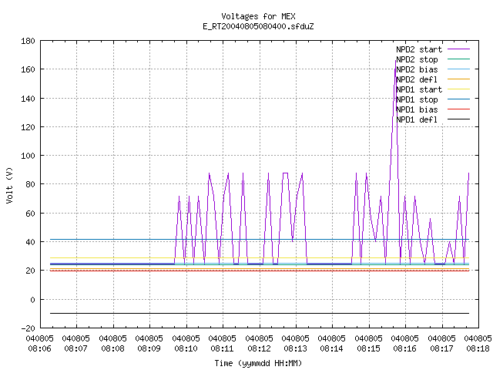Click the x-axis tick label 08:13
Image resolution: width=493 pixels, height=370 pixels.
tap(295, 348)
